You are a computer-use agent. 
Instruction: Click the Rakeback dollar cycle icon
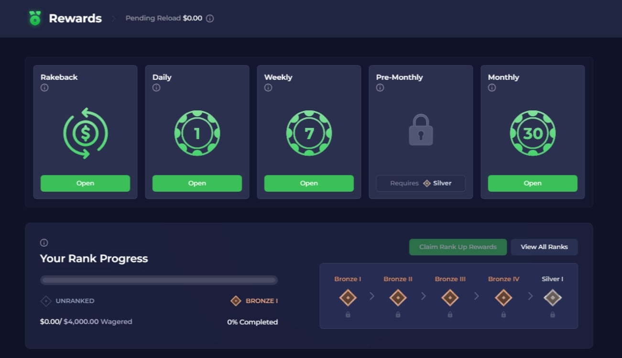pos(86,133)
